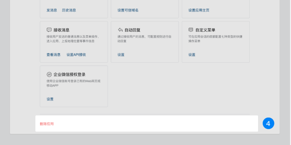Select the 自动回复 card title
291x145 pixels.
coord(132,30)
